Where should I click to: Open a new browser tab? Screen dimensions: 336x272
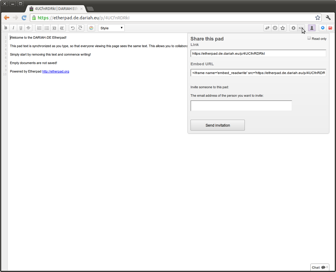[x=90, y=9]
